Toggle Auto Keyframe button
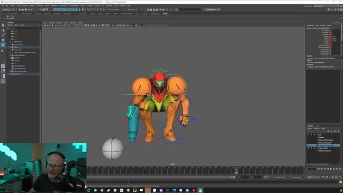This screenshot has height=193, width=343. tap(337, 177)
